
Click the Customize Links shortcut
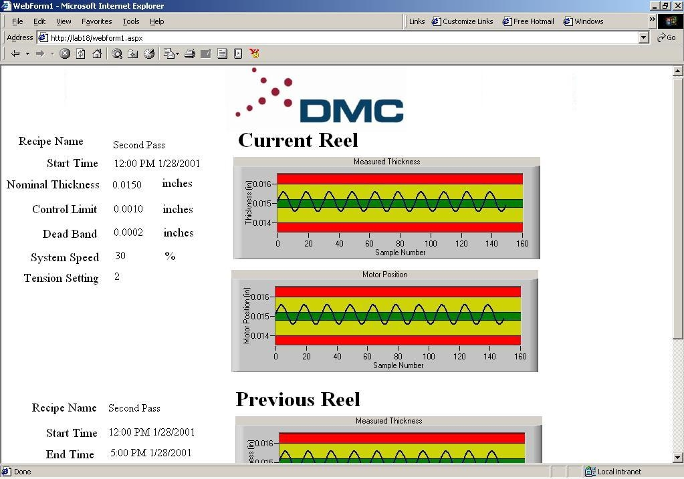[x=463, y=21]
